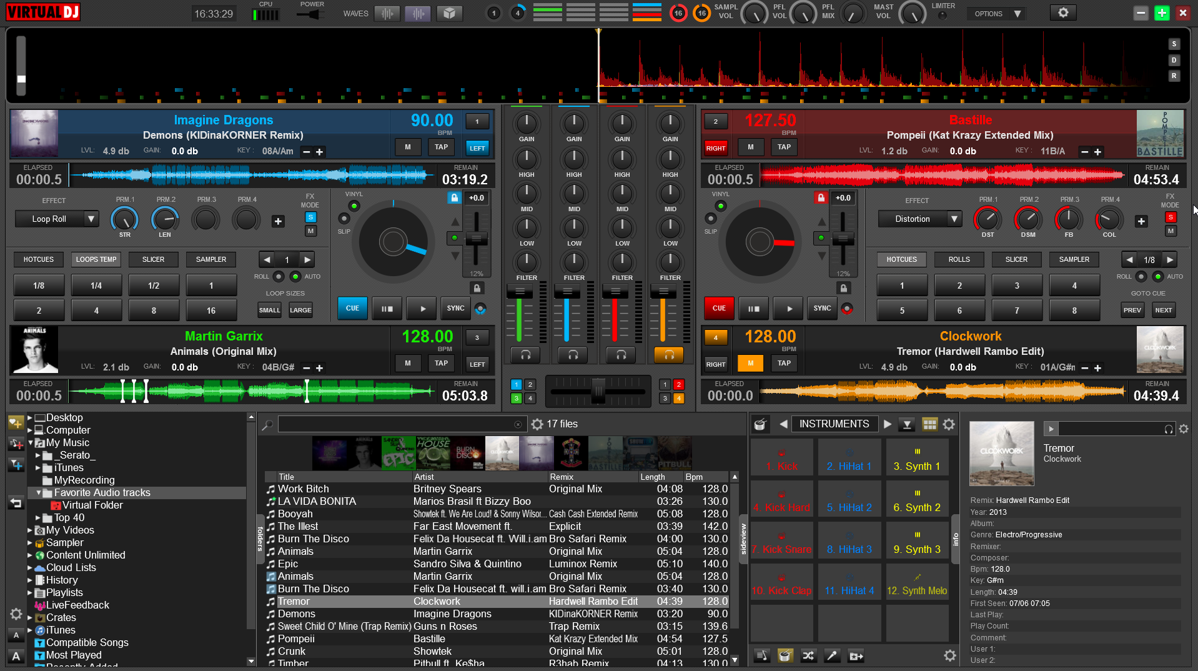Click the prelisten play button in info panel

(1051, 429)
